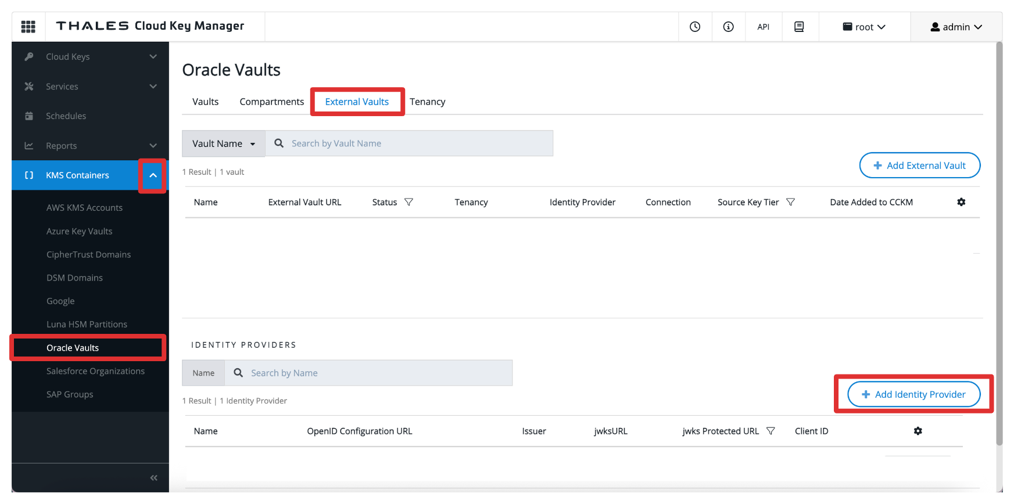
Task: Click the Add Identity Provider button
Action: click(913, 394)
